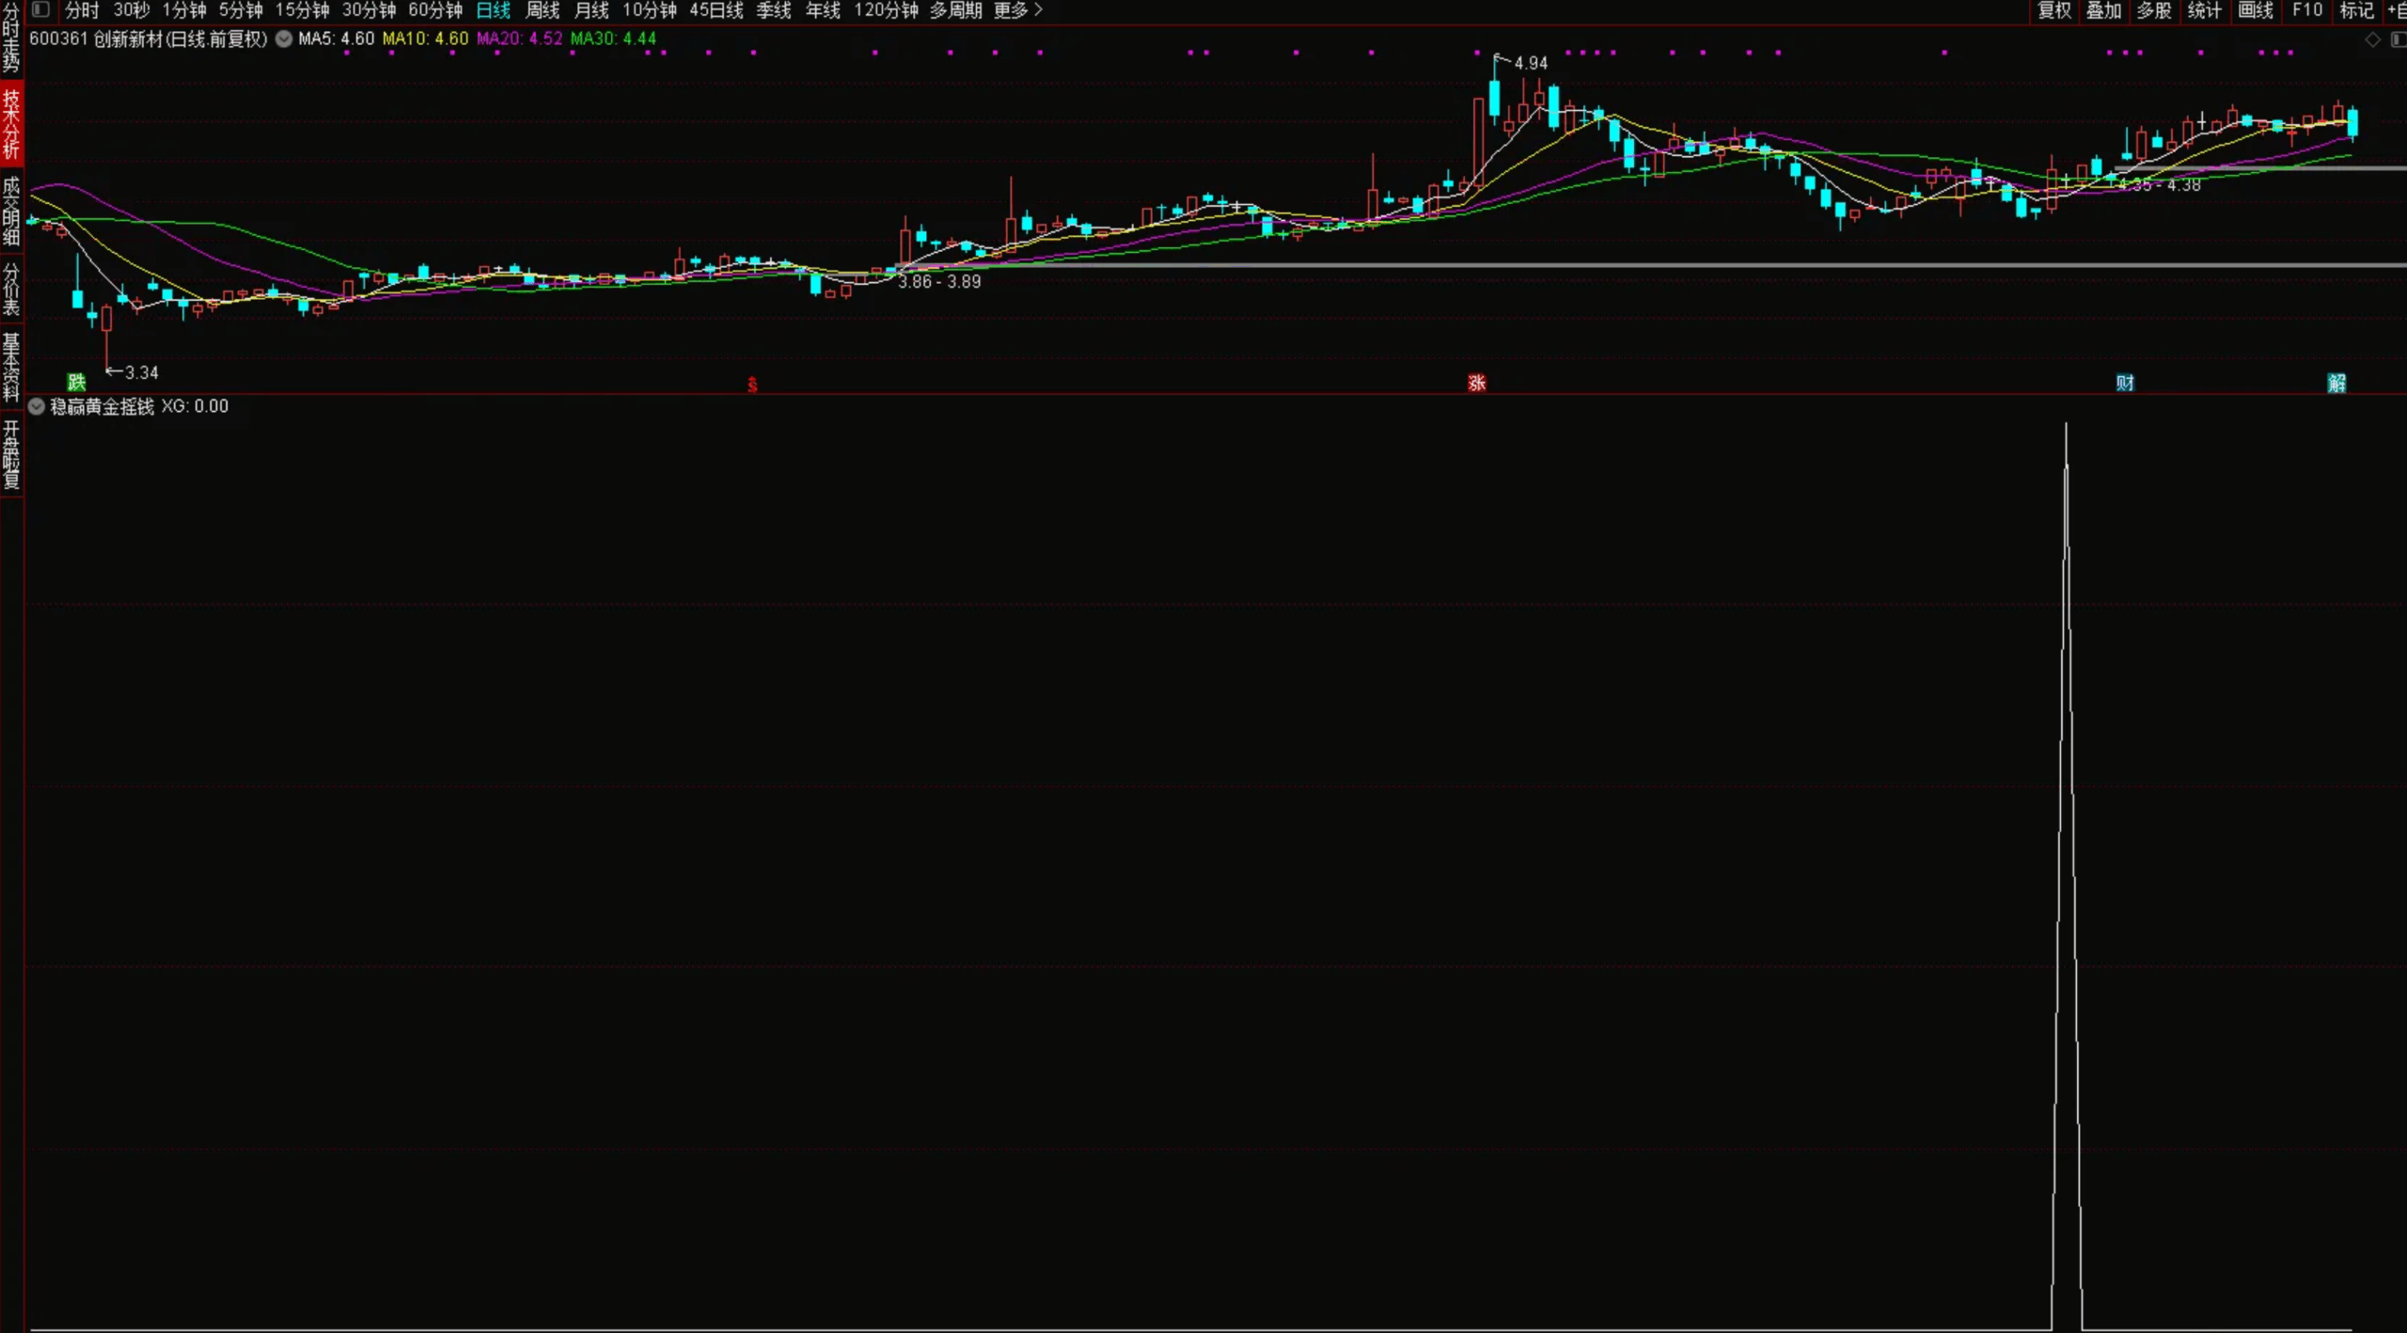Expand the 稳赢黄金摇钱 indicator dropdown
This screenshot has width=2407, height=1333.
[x=37, y=406]
